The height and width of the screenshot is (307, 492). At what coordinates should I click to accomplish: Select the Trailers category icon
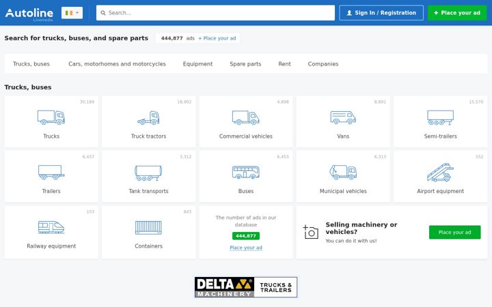(51, 173)
